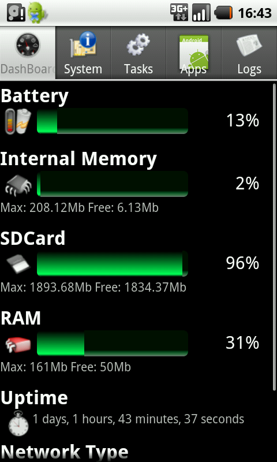Open the Logs tab
Viewport: 277px width, 462px height.
coord(249,53)
